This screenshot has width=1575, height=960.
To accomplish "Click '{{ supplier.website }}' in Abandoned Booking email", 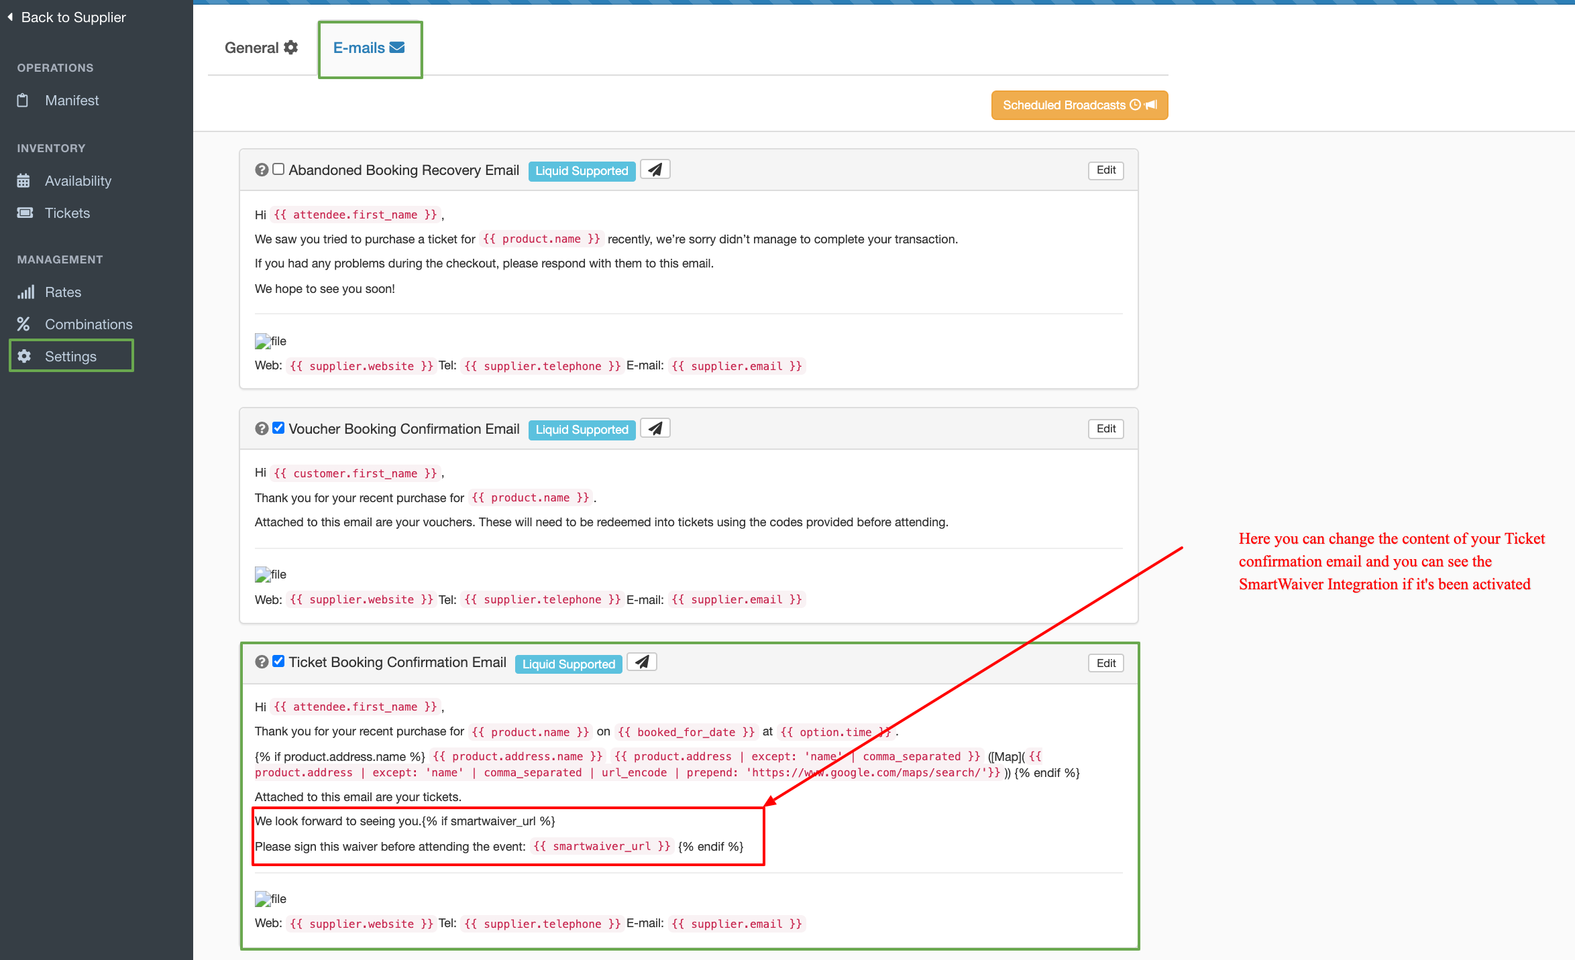I will coord(361,367).
